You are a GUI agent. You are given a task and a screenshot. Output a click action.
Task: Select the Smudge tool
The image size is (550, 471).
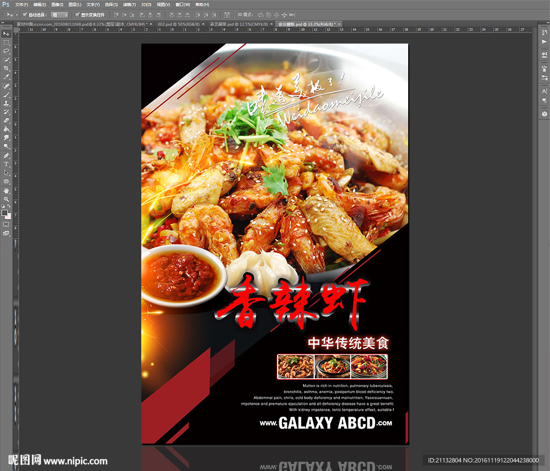pos(6,138)
